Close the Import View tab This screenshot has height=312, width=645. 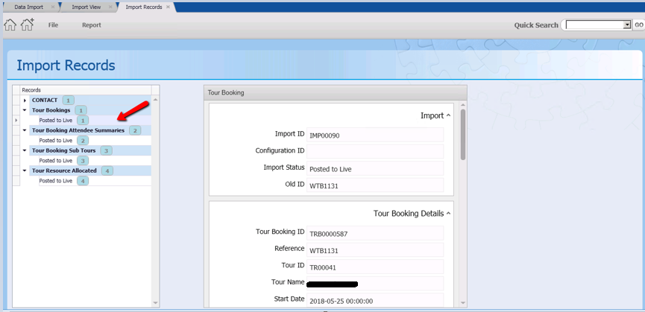(x=110, y=7)
